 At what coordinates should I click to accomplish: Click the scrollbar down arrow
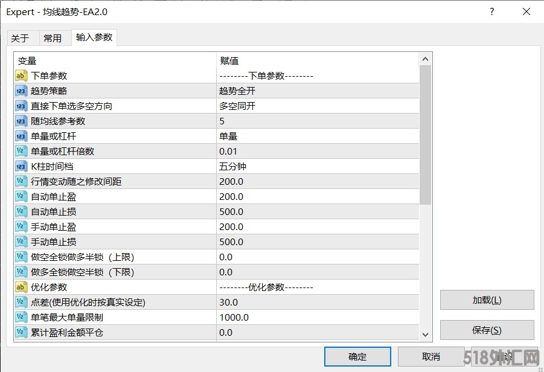click(425, 335)
